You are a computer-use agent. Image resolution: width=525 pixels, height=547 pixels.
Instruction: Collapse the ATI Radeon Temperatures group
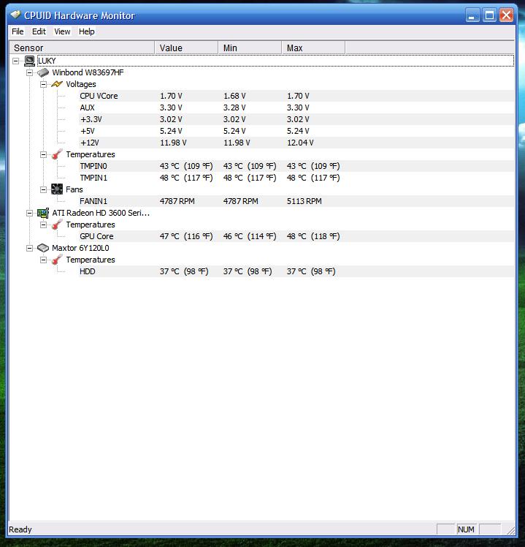click(x=43, y=225)
